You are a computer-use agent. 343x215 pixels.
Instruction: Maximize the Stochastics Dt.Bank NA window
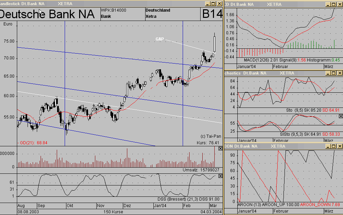click(333, 73)
